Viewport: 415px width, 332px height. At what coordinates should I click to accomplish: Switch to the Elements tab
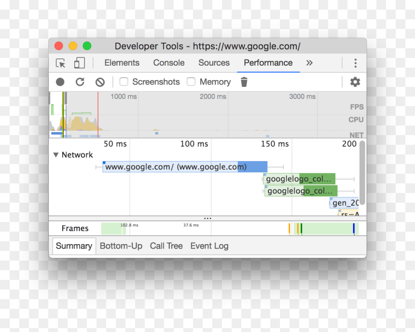point(122,63)
